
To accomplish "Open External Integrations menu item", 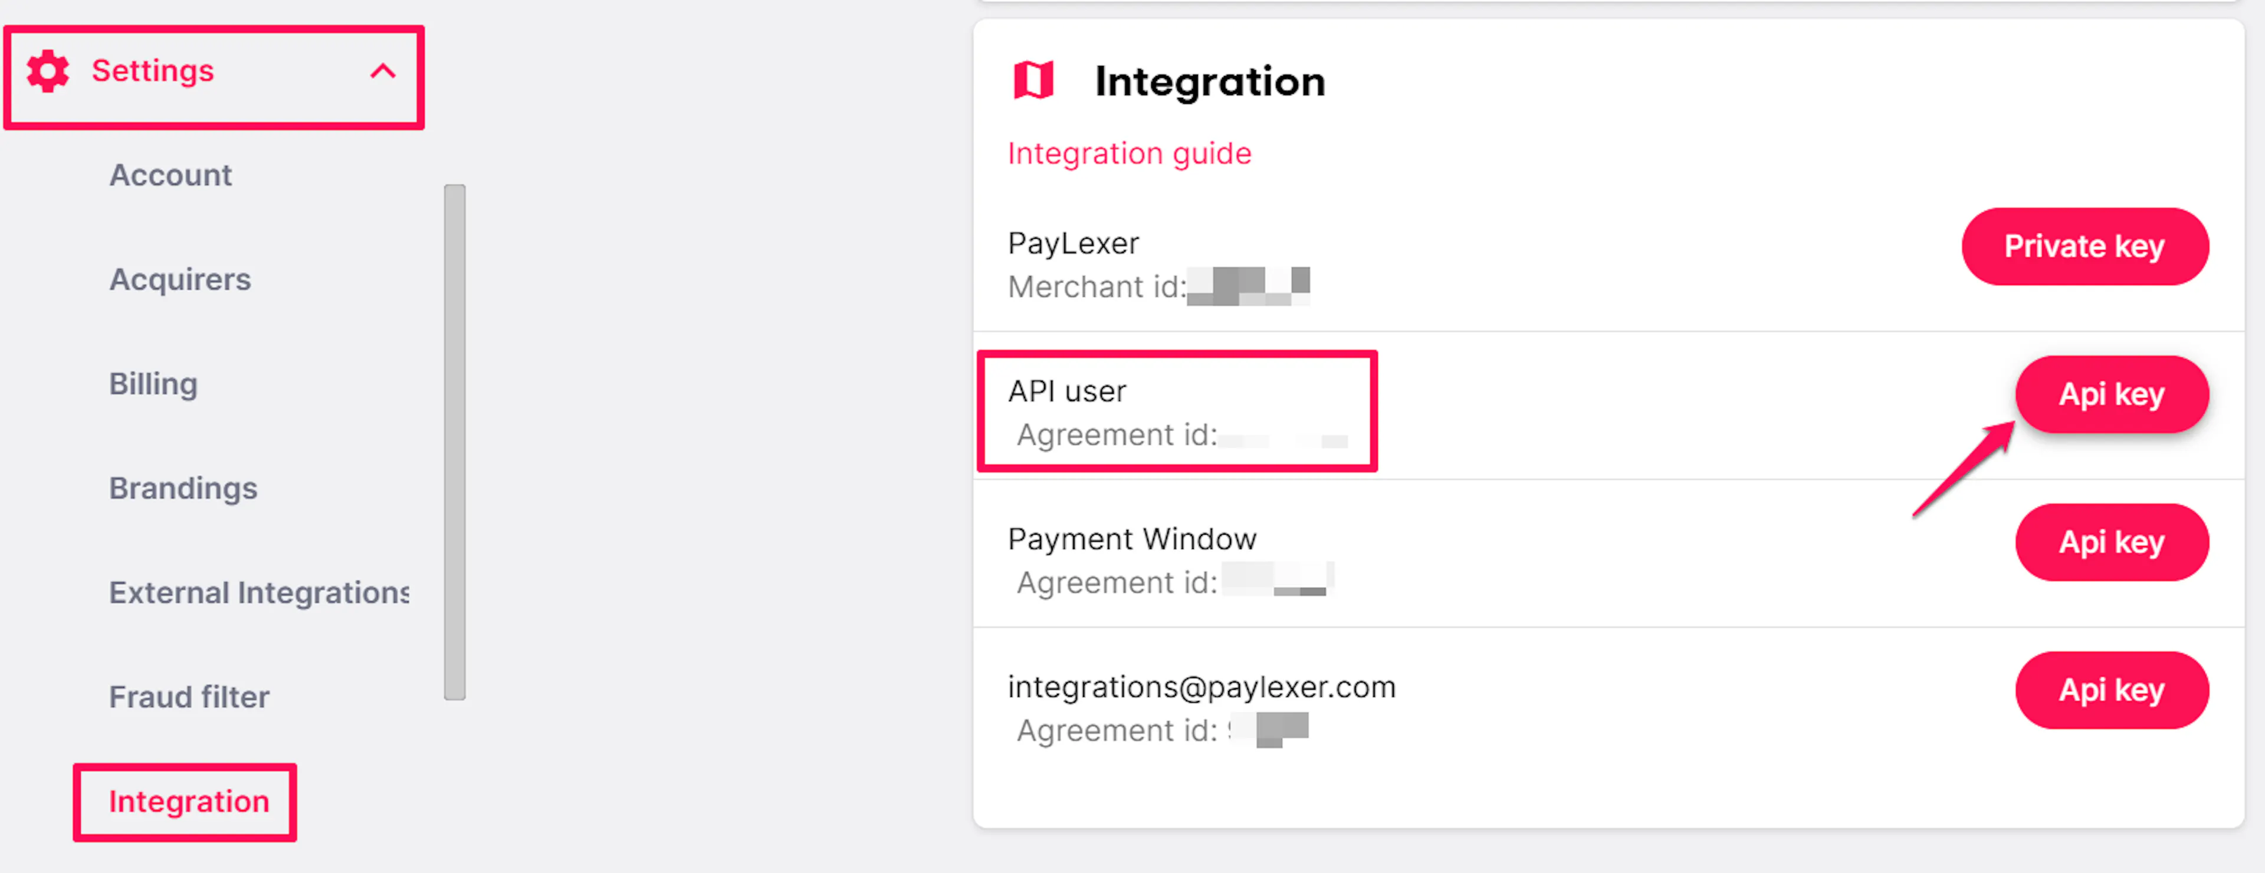I will 260,593.
